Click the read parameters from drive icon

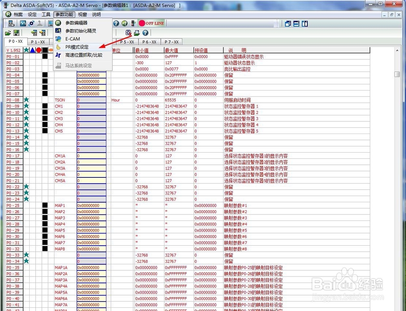tap(34, 33)
